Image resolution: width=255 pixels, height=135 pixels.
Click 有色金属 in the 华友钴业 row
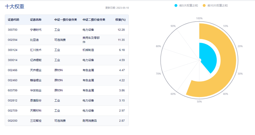pos(88,90)
